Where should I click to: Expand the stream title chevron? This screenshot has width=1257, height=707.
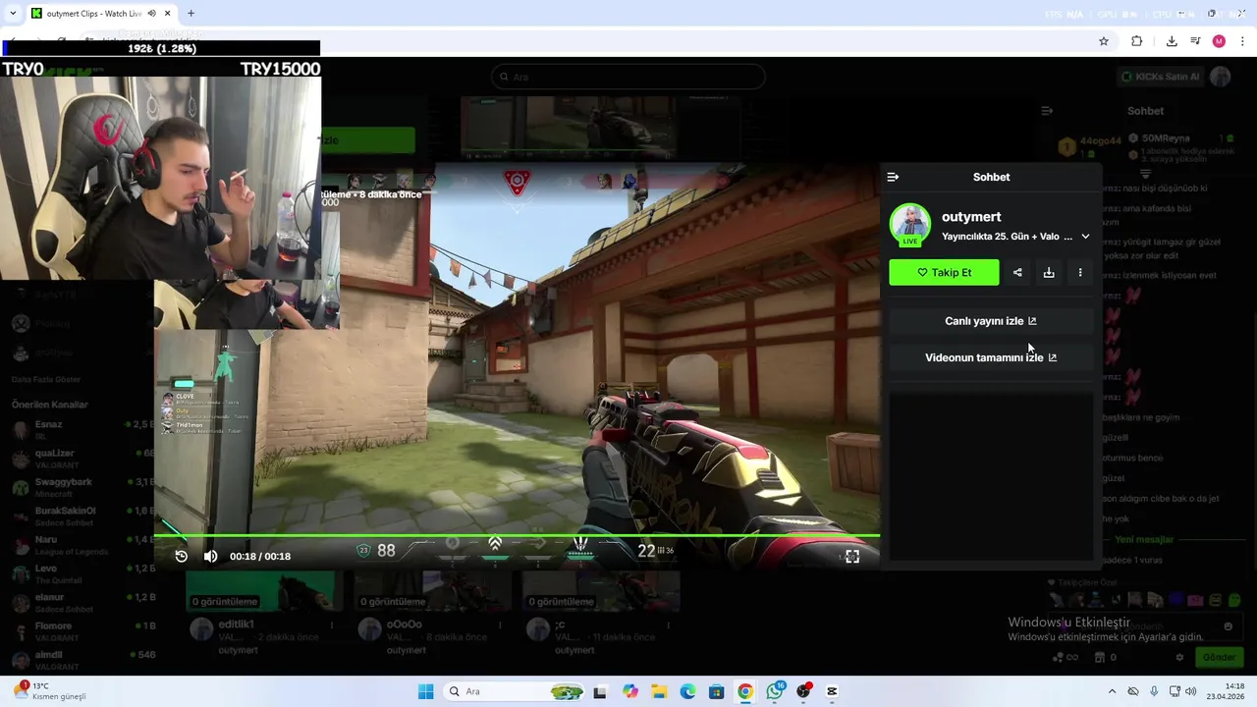click(1085, 237)
